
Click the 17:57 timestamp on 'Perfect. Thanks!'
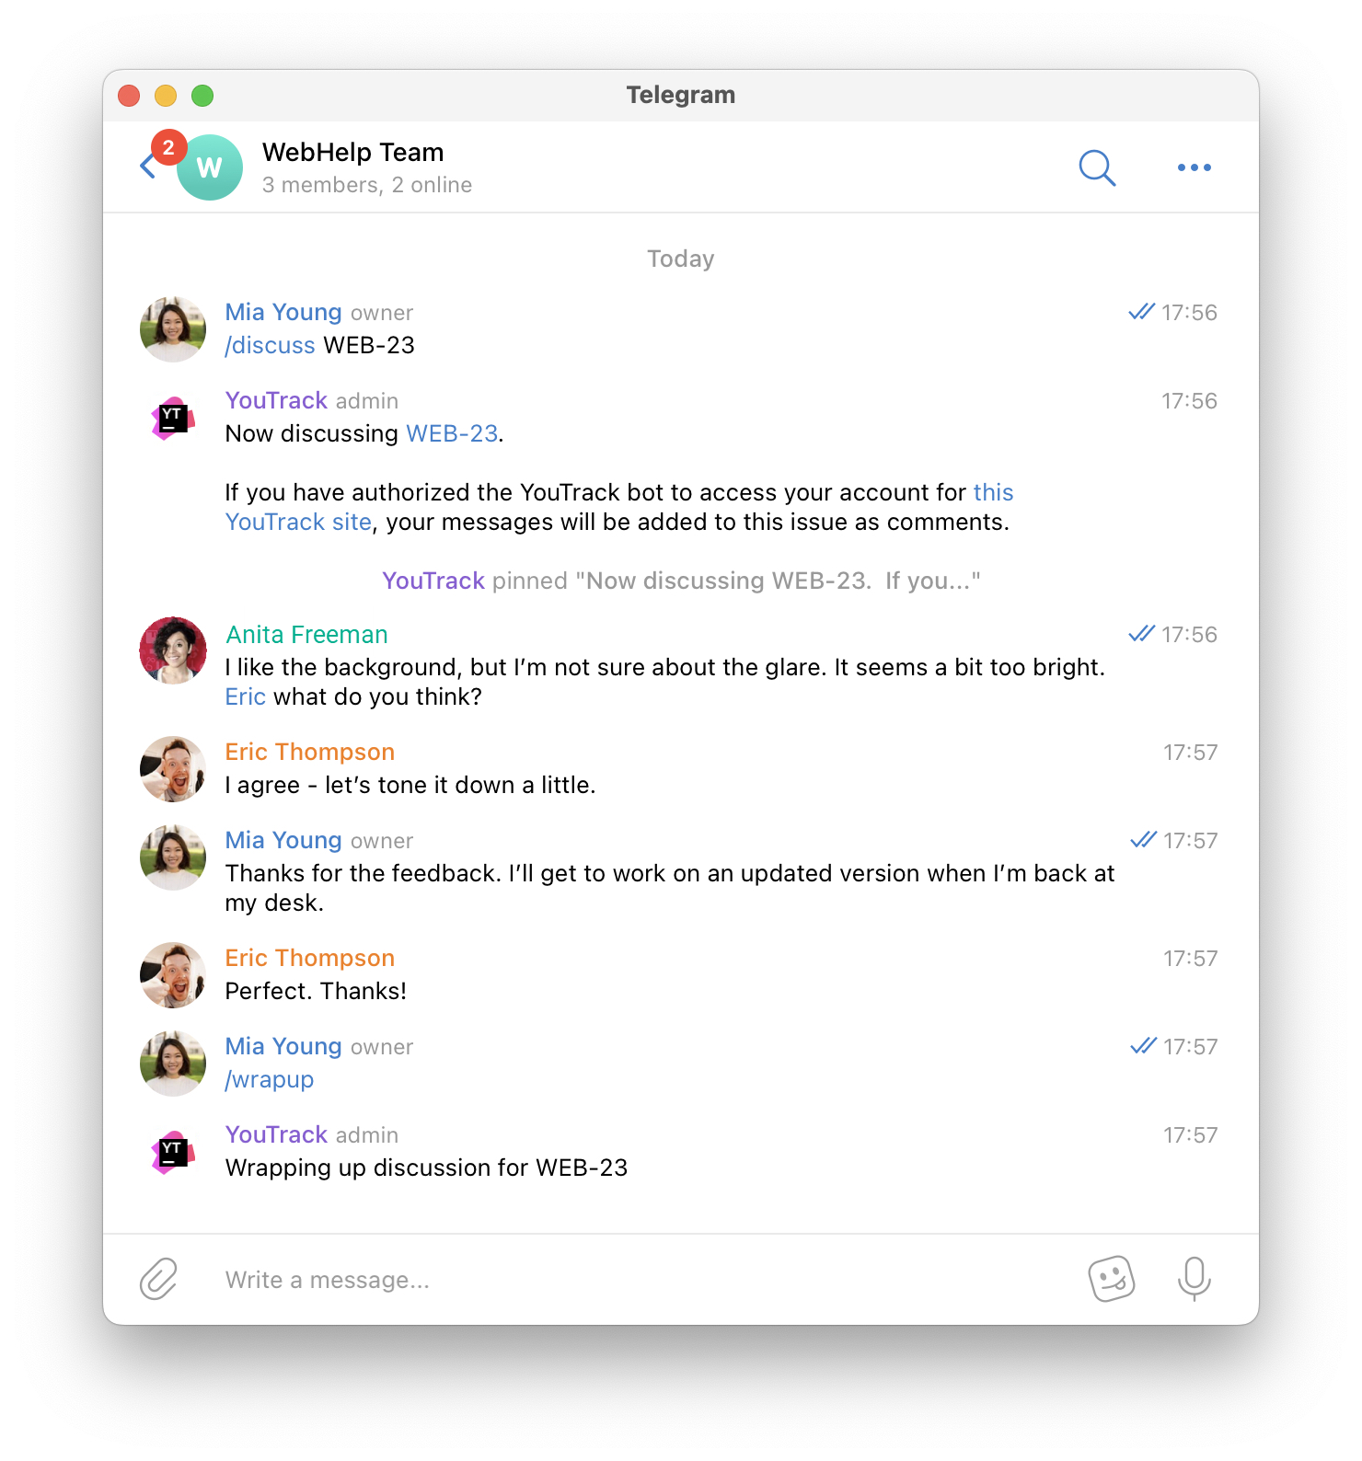coord(1190,959)
